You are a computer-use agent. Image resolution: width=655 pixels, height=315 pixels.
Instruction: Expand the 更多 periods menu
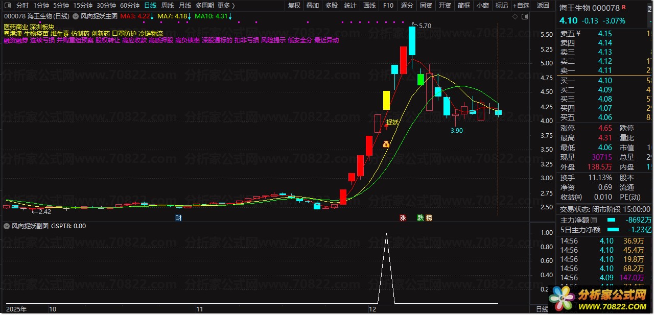click(226, 6)
